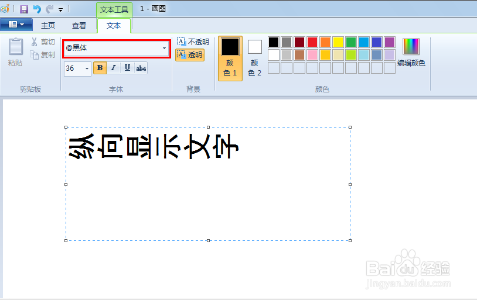Screen dimensions: 477x300
Task: Pick the gold color swatch
Action: click(325, 55)
